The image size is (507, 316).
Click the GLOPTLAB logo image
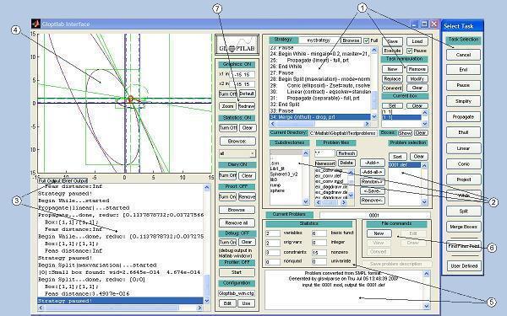coord(237,45)
